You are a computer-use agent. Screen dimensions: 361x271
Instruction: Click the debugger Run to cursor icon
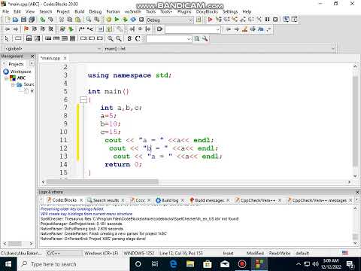218,20
